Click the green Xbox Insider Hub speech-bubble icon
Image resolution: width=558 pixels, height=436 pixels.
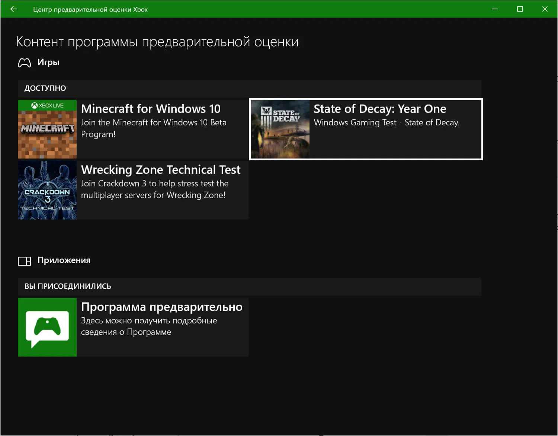click(x=47, y=327)
